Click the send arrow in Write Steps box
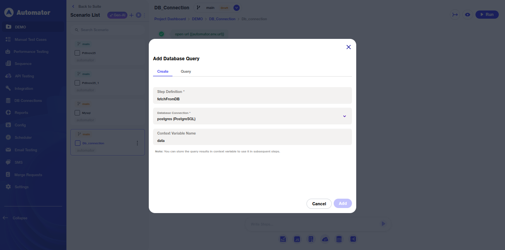 tap(383, 224)
